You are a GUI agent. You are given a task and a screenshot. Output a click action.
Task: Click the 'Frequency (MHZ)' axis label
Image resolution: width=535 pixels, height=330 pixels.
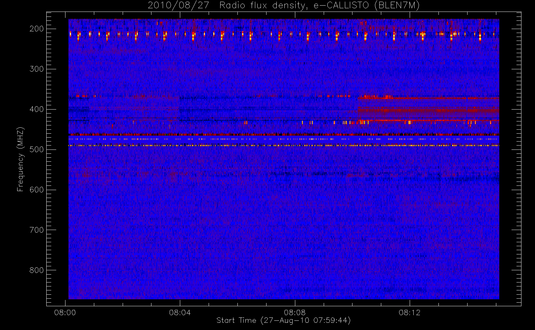click(x=21, y=159)
